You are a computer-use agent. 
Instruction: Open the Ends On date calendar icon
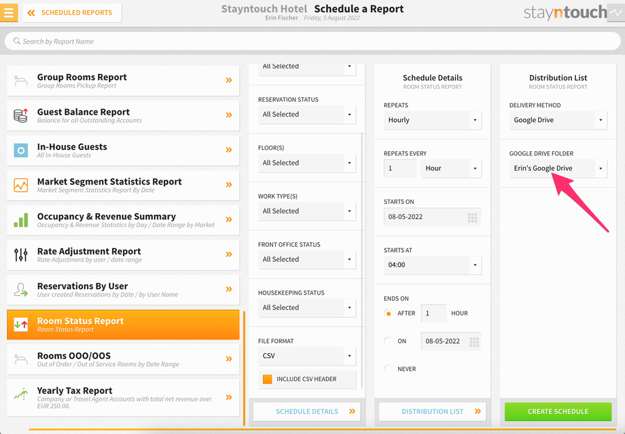click(474, 342)
